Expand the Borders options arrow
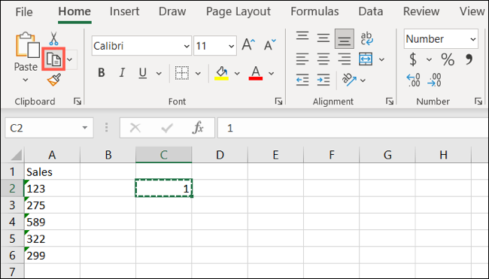Screen dimensions: 489x279 click(198, 74)
